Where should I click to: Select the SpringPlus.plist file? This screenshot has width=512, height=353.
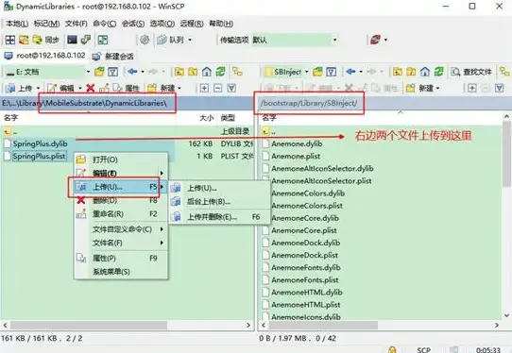pos(39,157)
